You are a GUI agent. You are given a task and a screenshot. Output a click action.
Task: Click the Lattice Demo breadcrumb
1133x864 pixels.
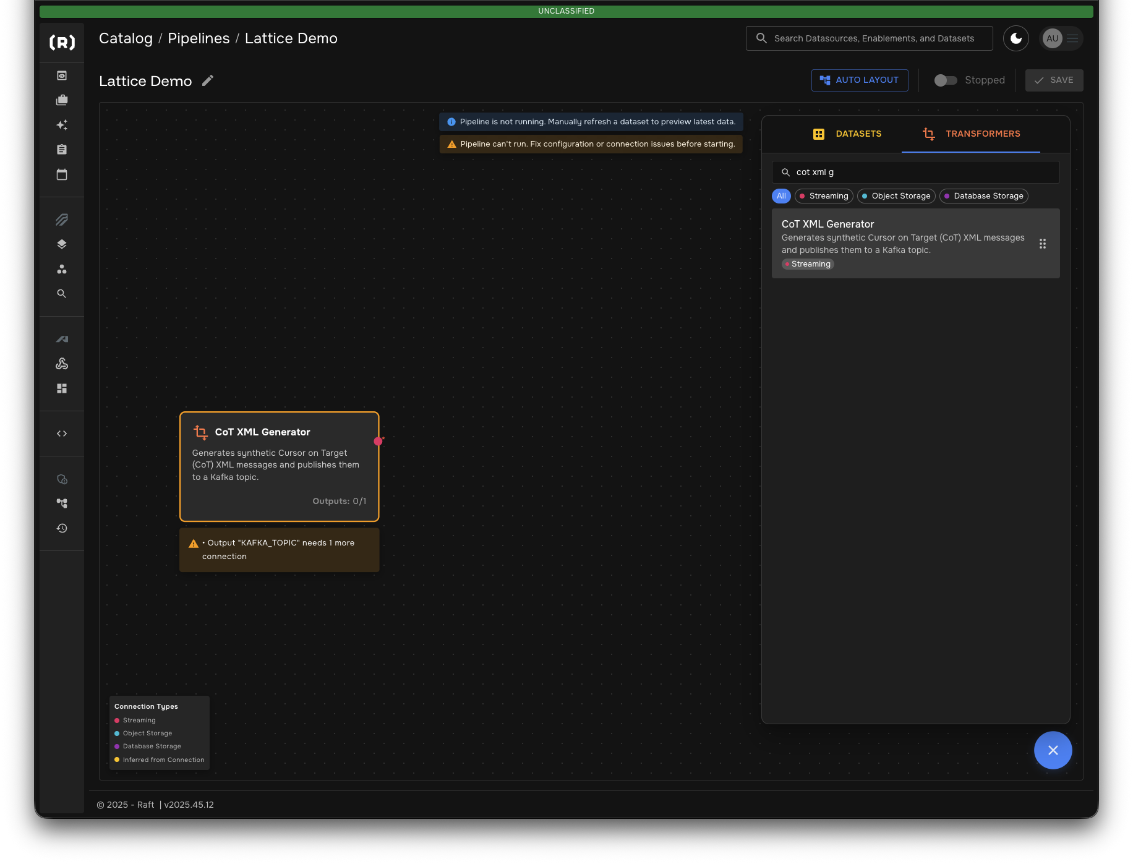pyautogui.click(x=291, y=38)
